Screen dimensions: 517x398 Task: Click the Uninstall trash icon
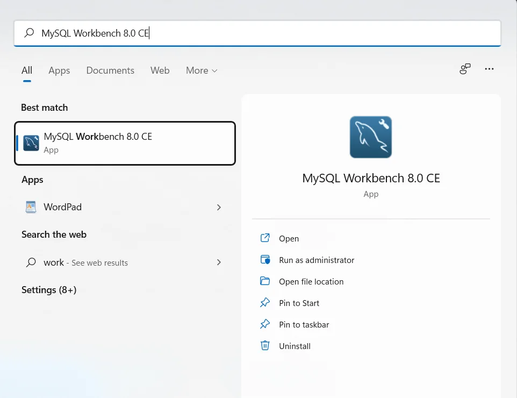[x=265, y=346]
